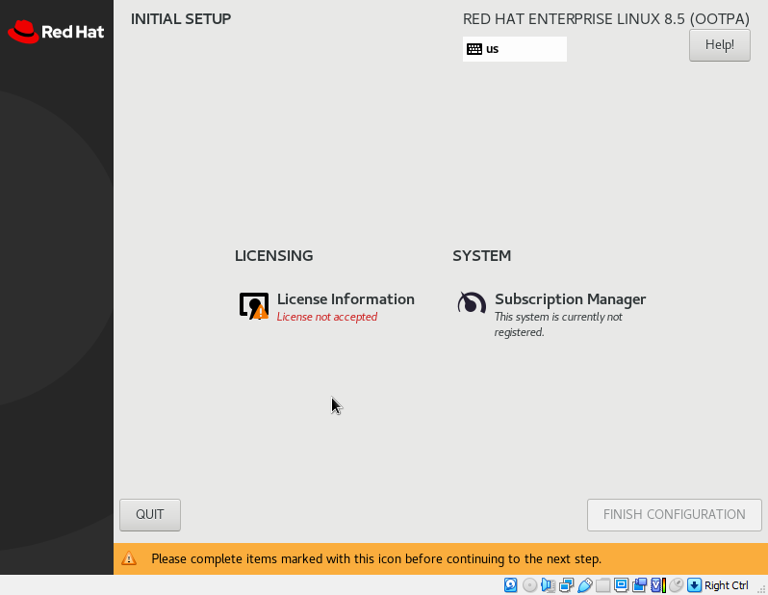This screenshot has width=768, height=595.
Task: Click VirtualBox hard disk activity icon
Action: (x=510, y=585)
